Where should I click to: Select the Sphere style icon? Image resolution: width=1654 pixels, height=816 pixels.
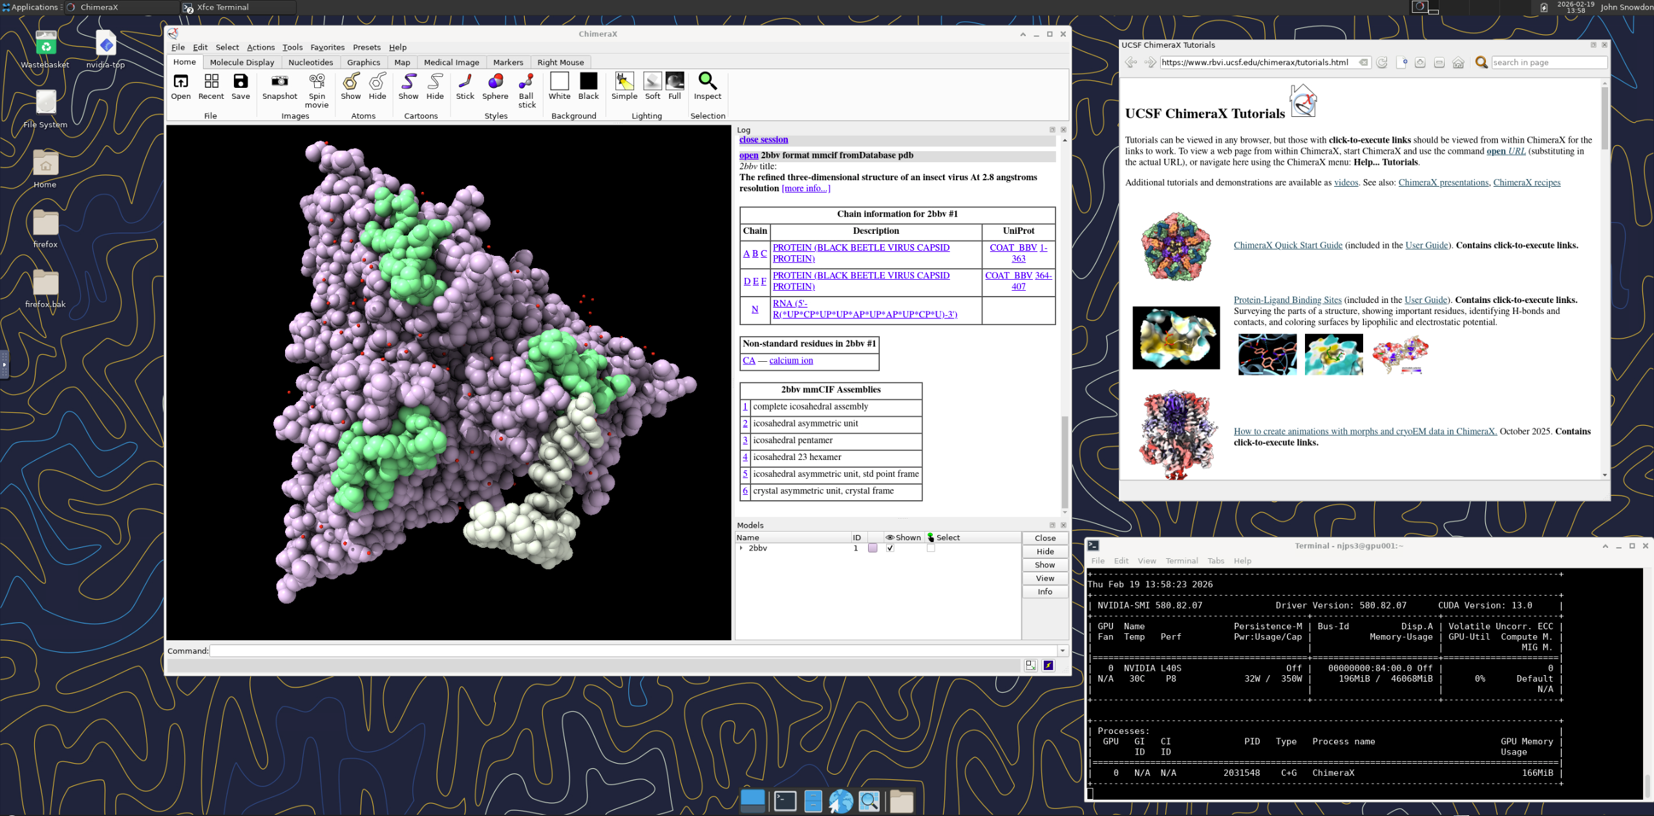tap(495, 82)
